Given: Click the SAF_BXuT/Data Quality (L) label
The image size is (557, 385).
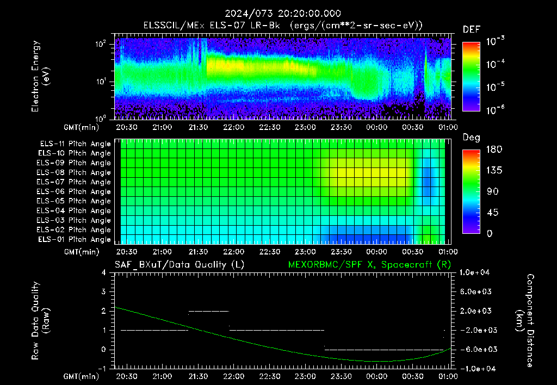Looking at the screenshot, I should (180, 265).
